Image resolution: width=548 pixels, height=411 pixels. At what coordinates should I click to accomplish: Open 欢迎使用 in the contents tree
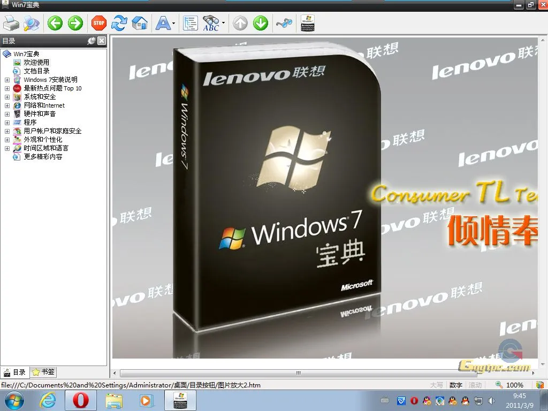coord(36,63)
